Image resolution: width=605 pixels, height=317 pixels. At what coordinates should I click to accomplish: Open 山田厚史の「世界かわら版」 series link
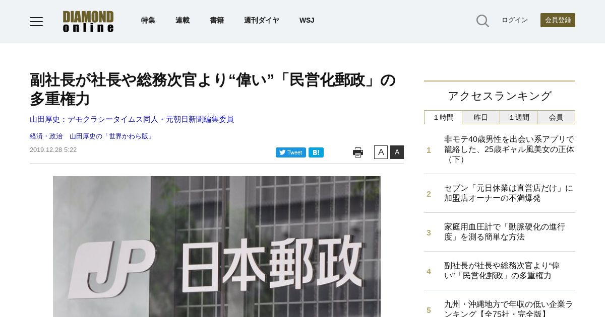(x=112, y=136)
